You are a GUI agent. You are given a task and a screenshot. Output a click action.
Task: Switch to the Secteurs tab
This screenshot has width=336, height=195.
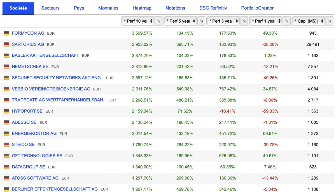point(50,8)
